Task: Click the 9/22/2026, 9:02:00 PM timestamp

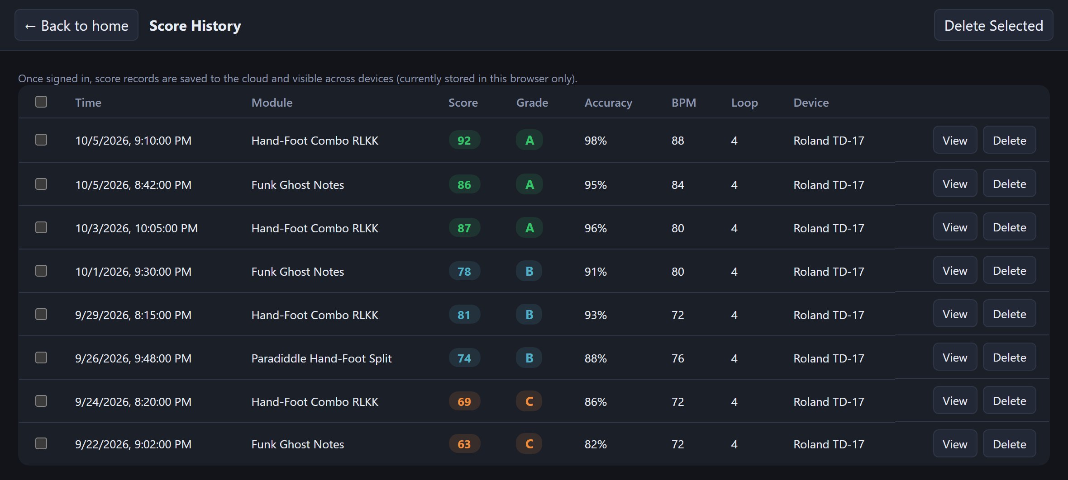Action: pyautogui.click(x=133, y=444)
